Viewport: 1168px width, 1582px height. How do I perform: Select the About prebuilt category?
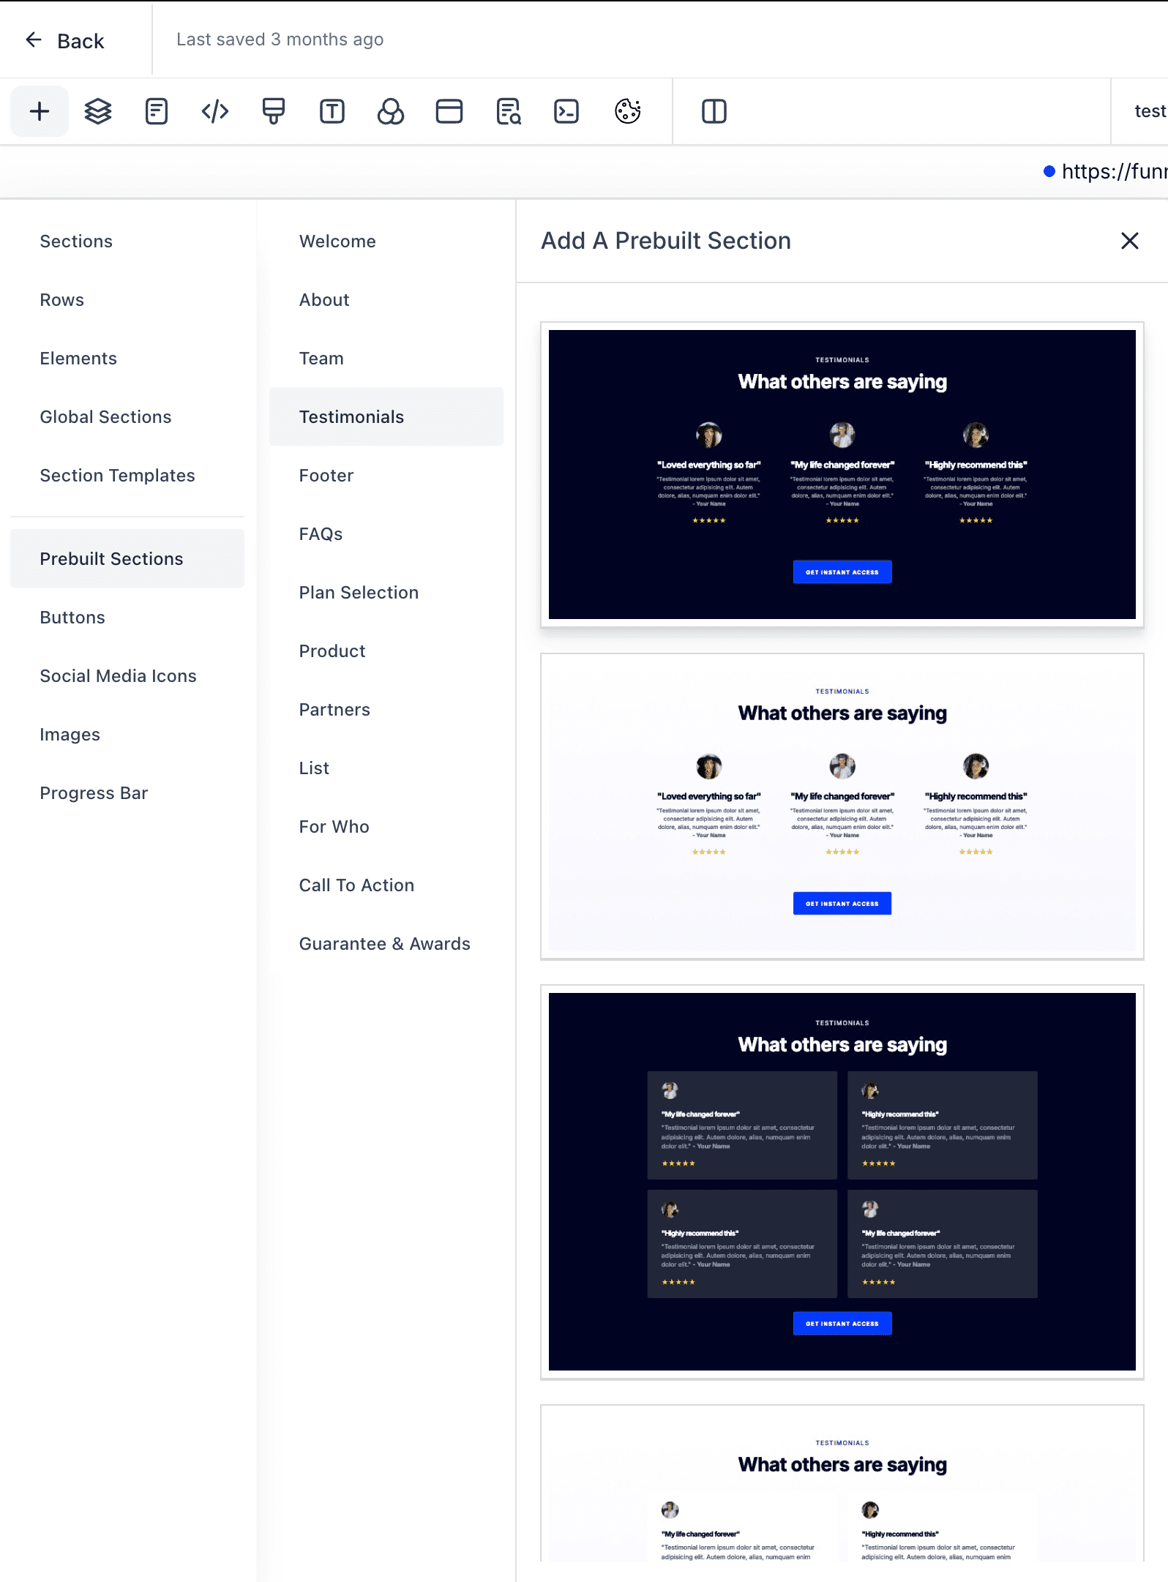click(x=386, y=300)
